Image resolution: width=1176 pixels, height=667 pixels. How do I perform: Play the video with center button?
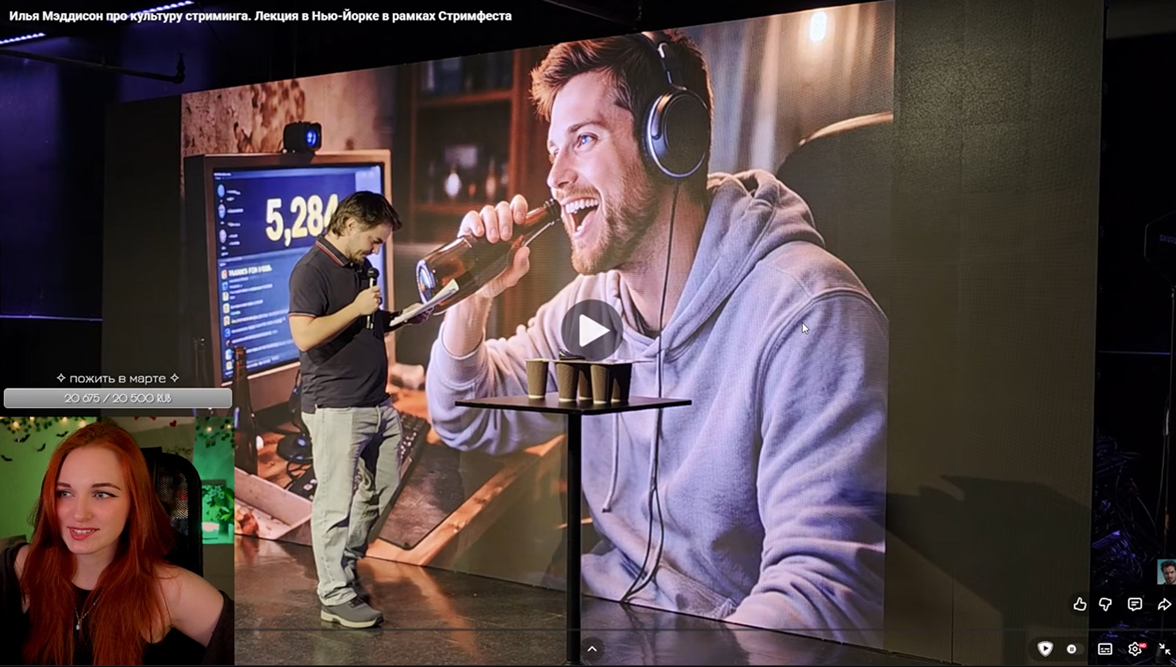(x=591, y=330)
